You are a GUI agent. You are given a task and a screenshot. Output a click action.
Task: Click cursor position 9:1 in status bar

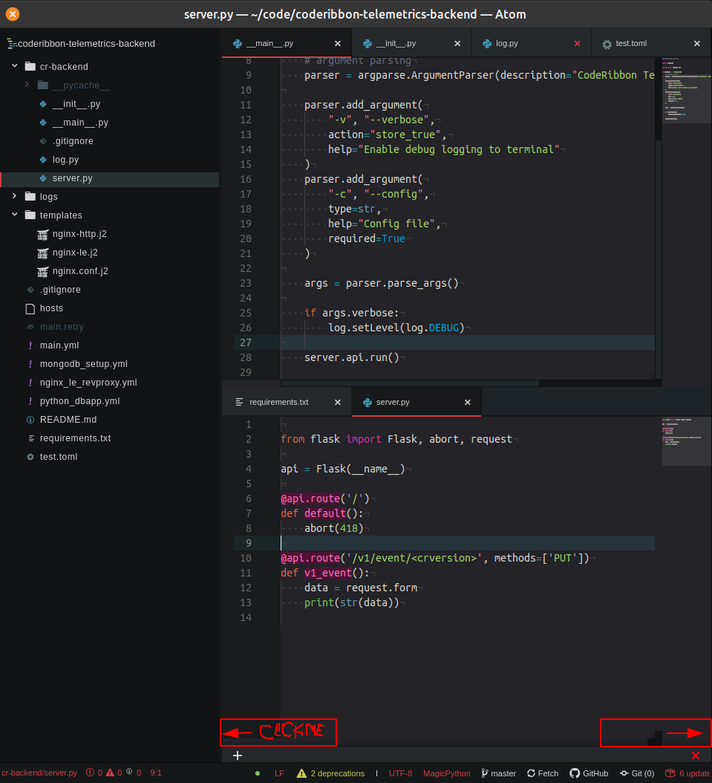click(156, 773)
